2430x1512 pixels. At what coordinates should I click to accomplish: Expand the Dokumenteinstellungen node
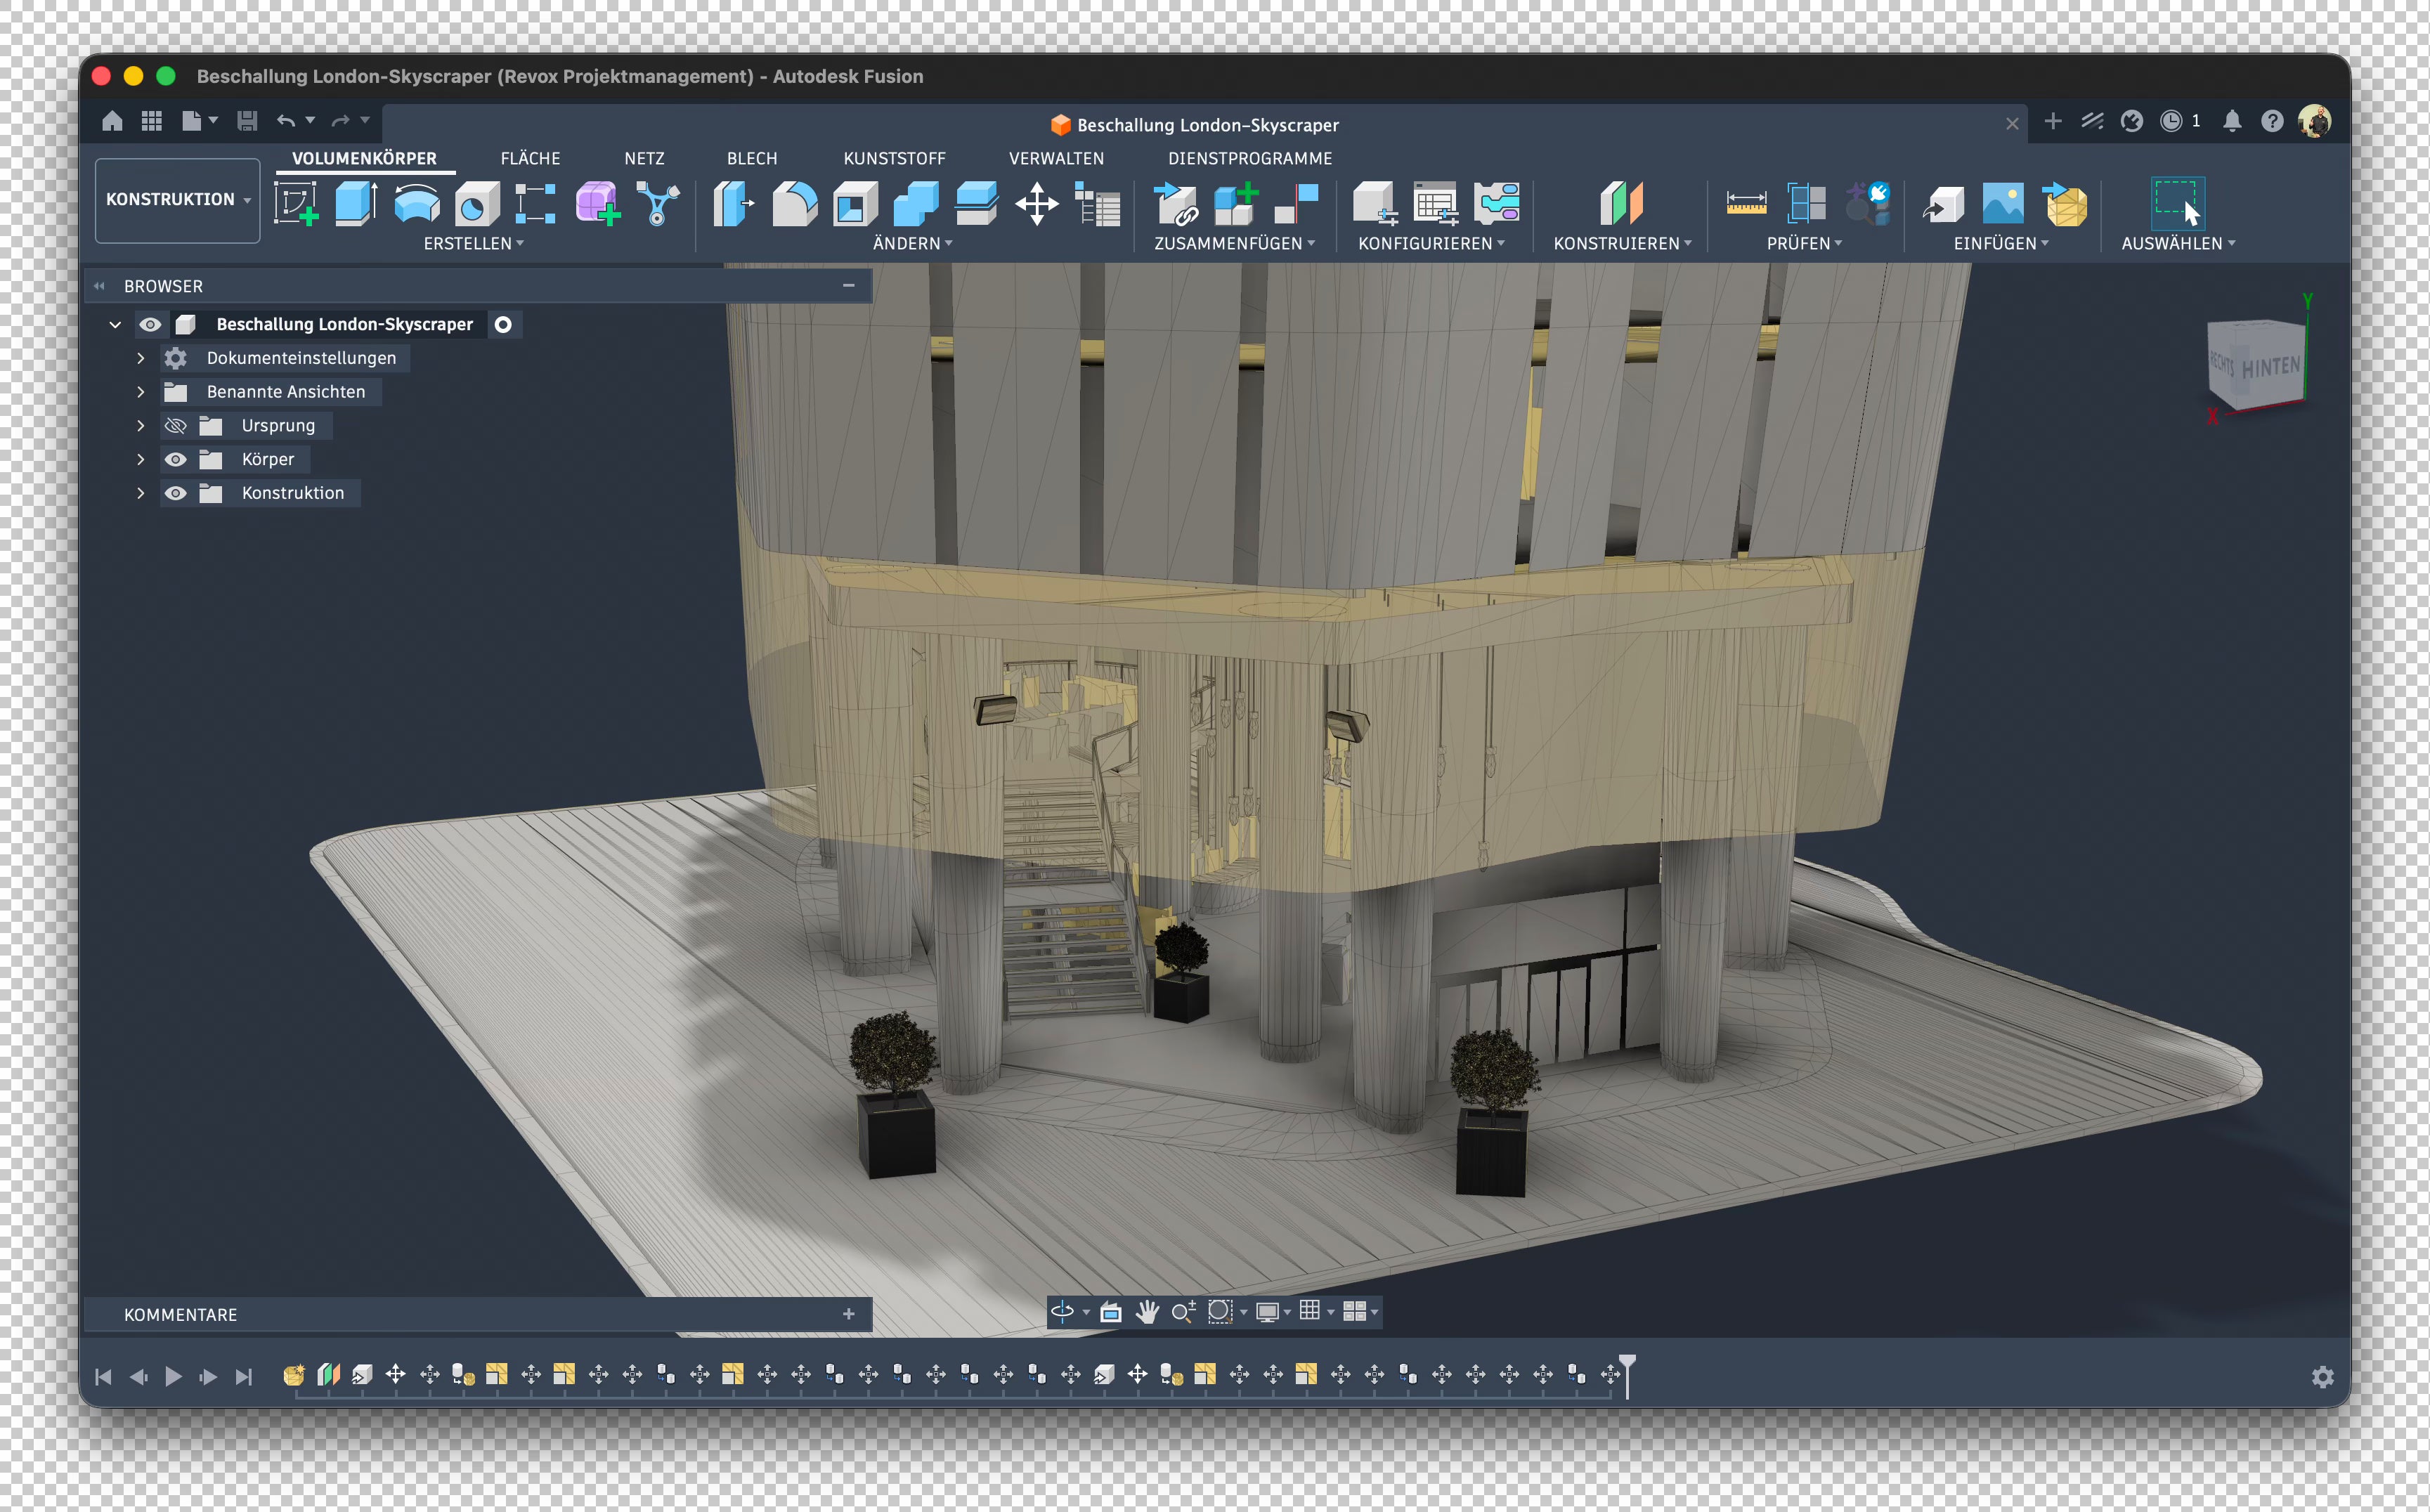[140, 358]
